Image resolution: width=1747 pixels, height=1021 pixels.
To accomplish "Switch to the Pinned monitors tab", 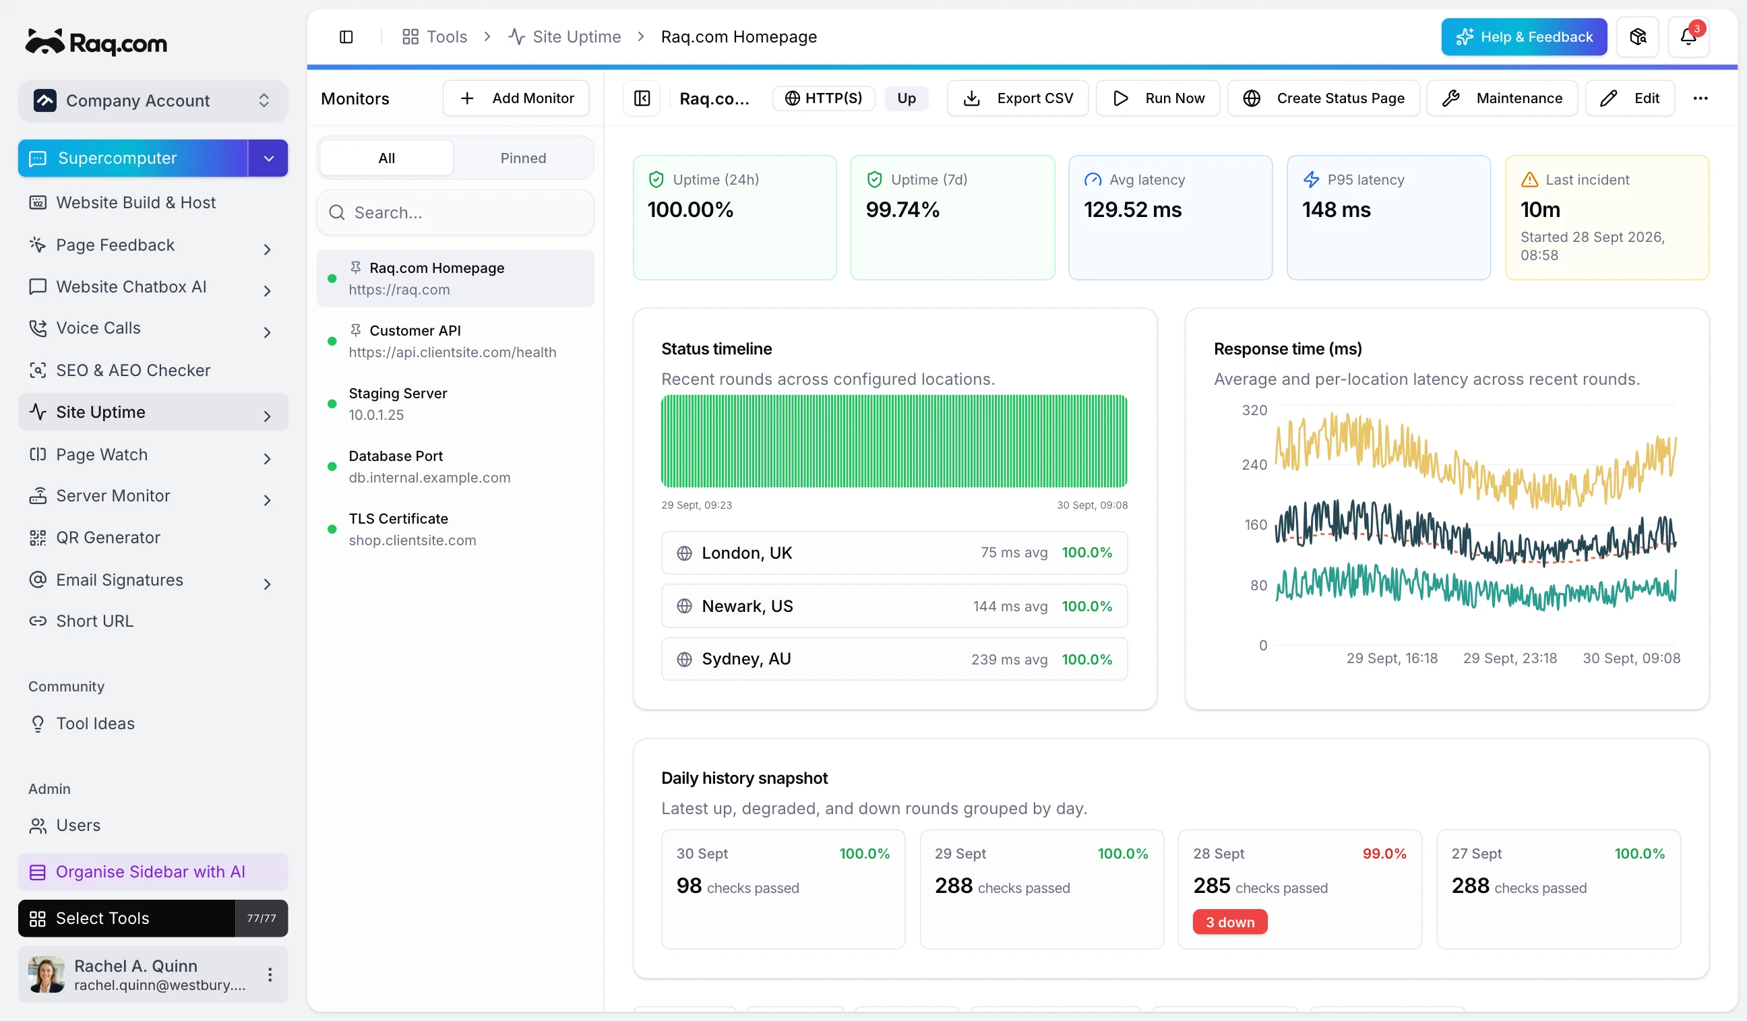I will coord(524,158).
